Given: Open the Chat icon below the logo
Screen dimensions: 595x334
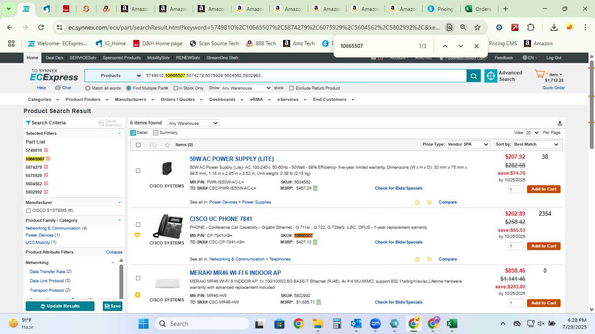Looking at the screenshot, I should tap(59, 88).
